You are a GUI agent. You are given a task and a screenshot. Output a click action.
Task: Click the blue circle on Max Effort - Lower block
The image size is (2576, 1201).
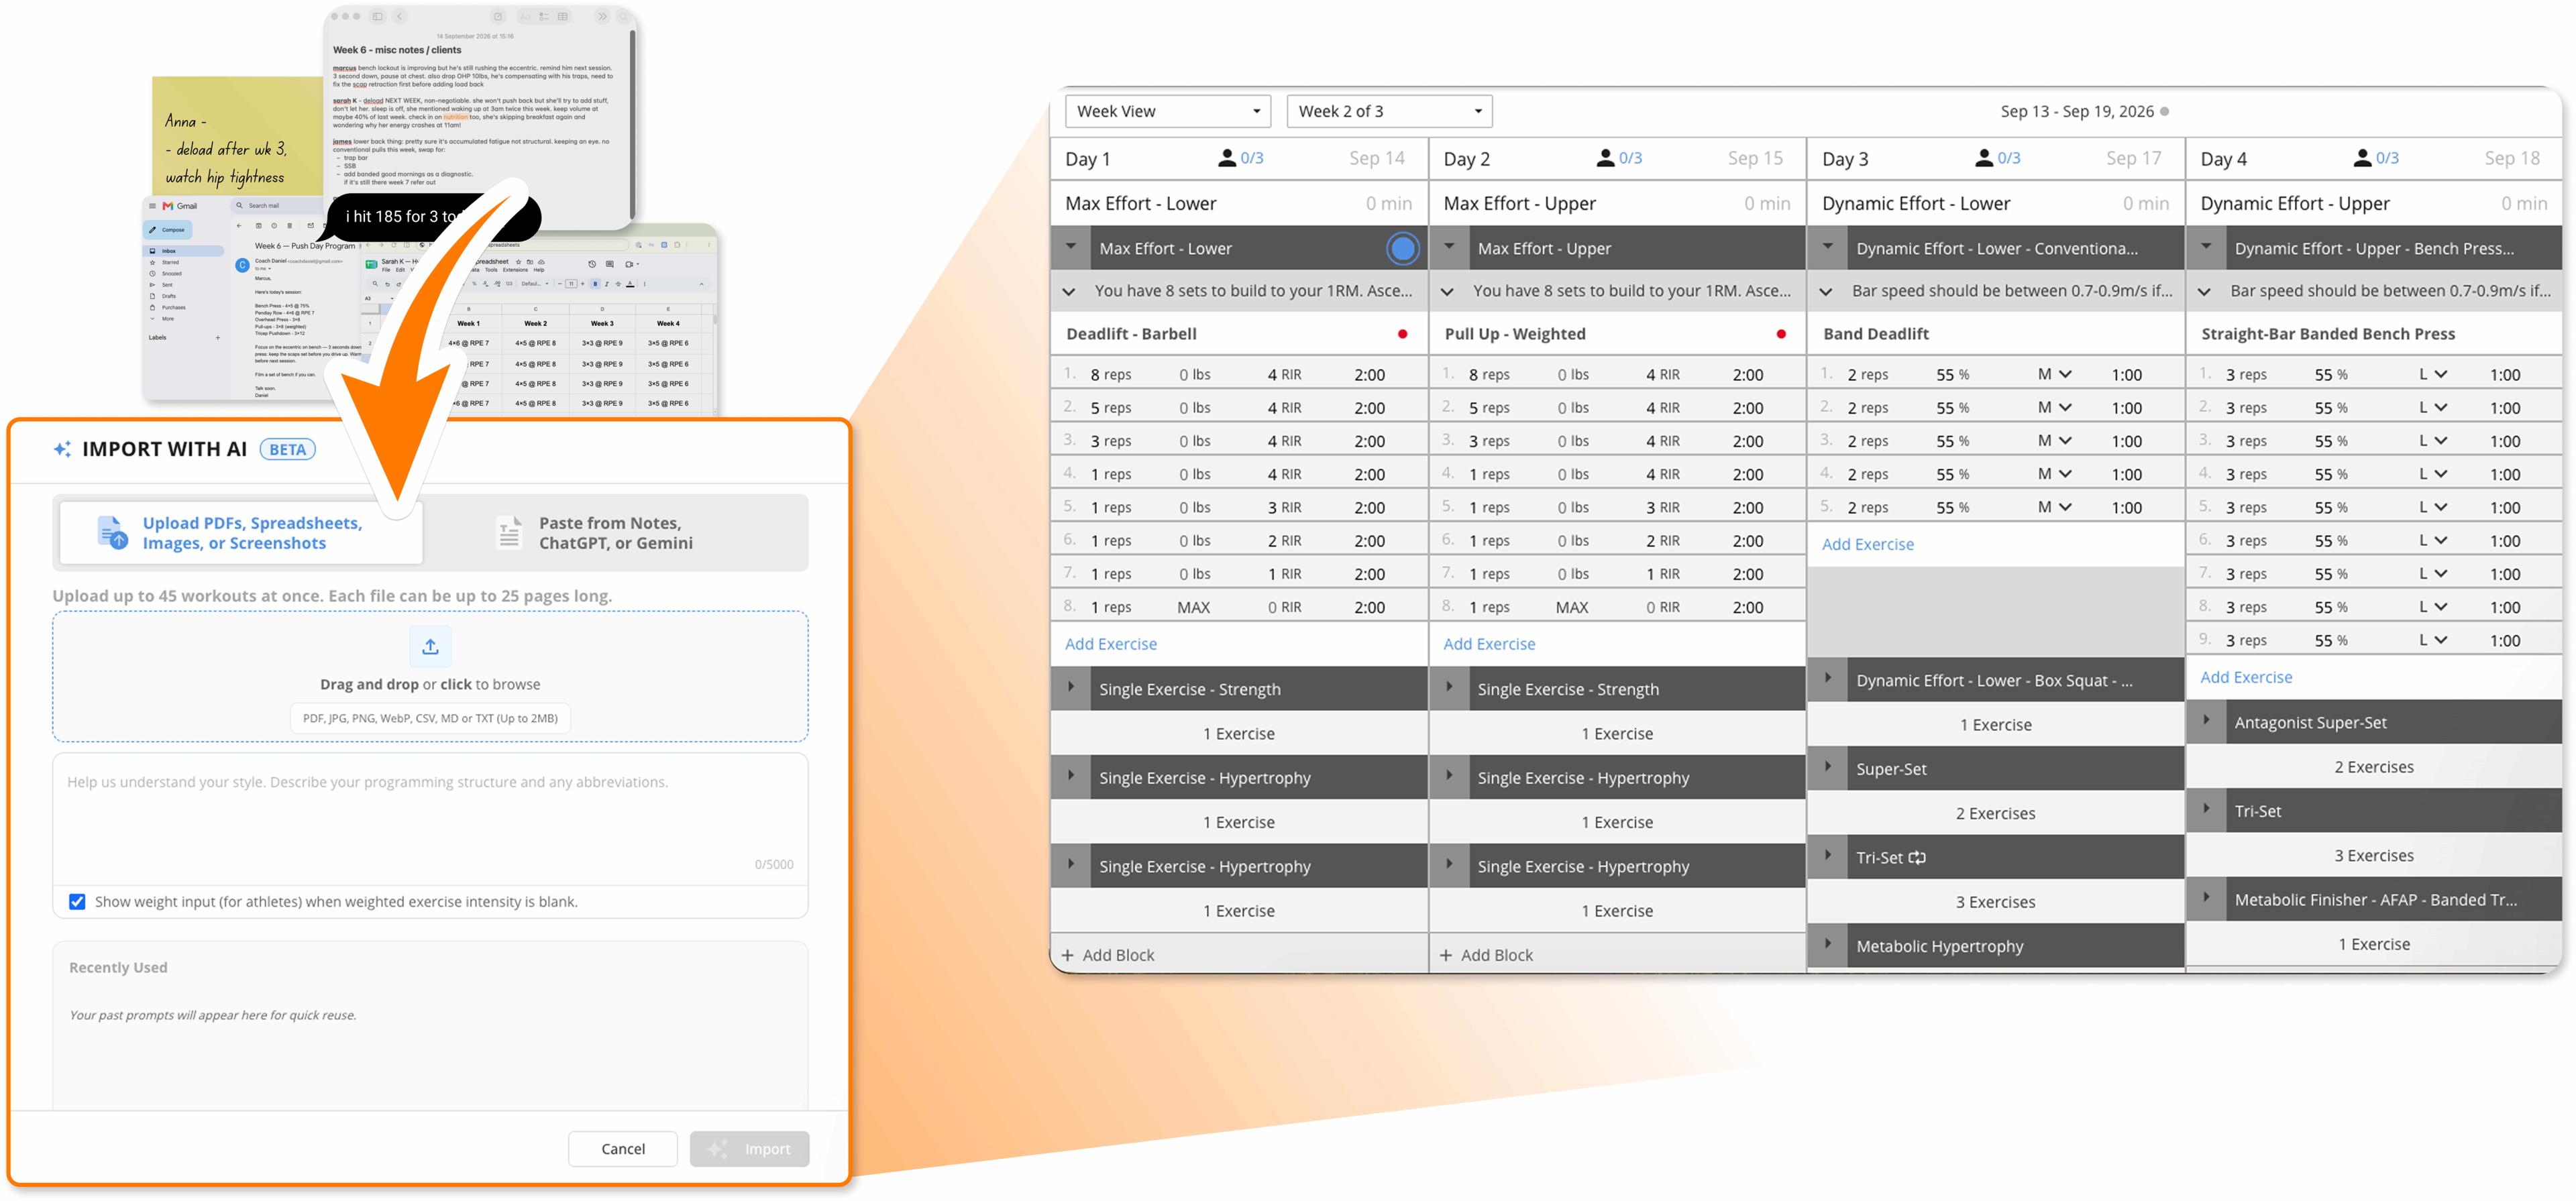[x=1402, y=248]
